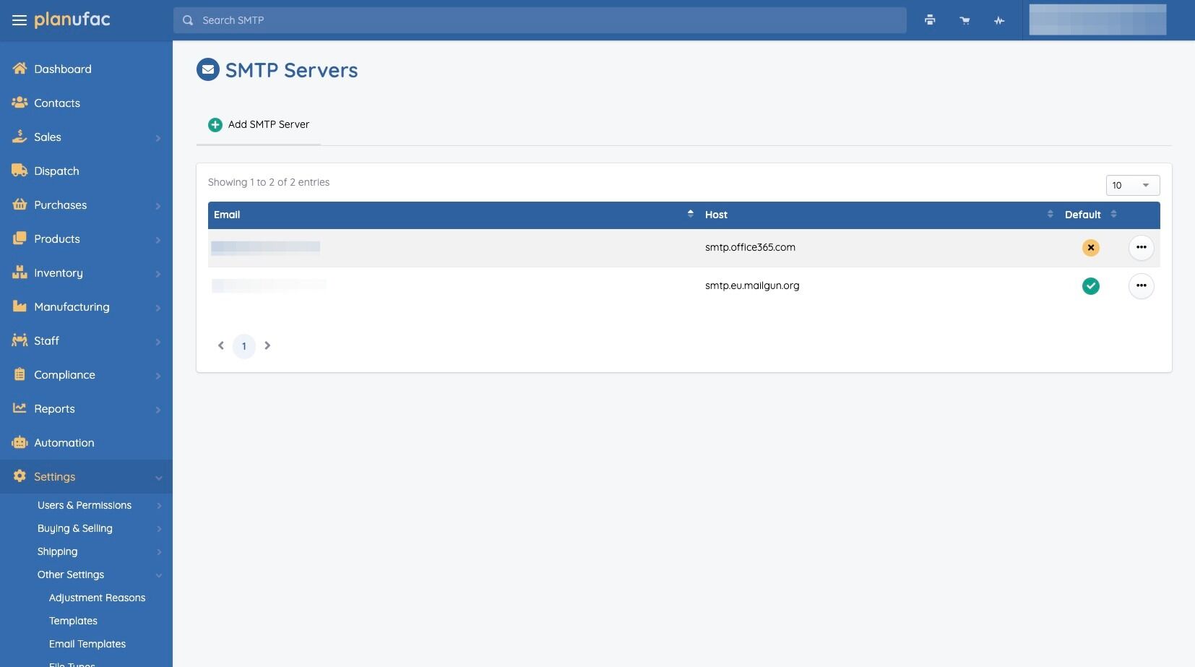Toggle default status for smtp.office365.com

coord(1090,248)
